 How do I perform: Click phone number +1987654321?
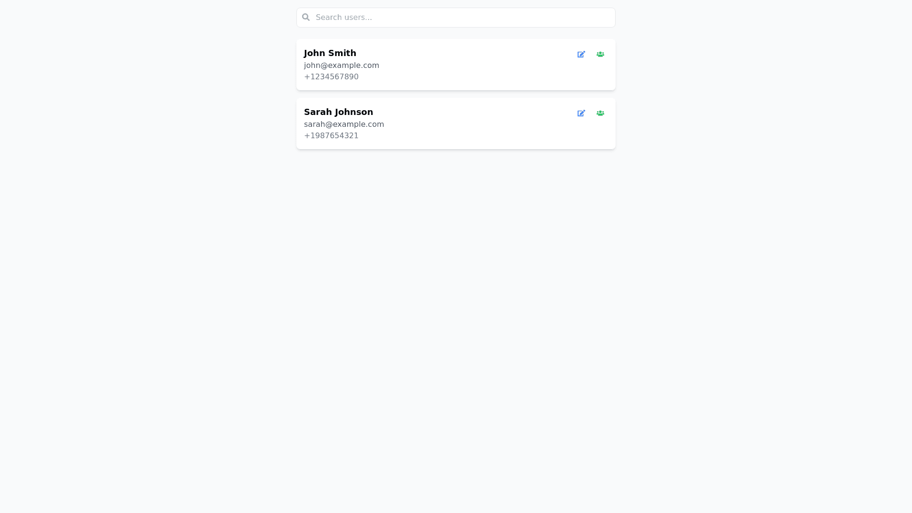pos(331,136)
